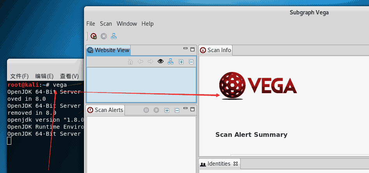Expand all nodes in Website View
Screen dimensions: 369x173
[181, 62]
